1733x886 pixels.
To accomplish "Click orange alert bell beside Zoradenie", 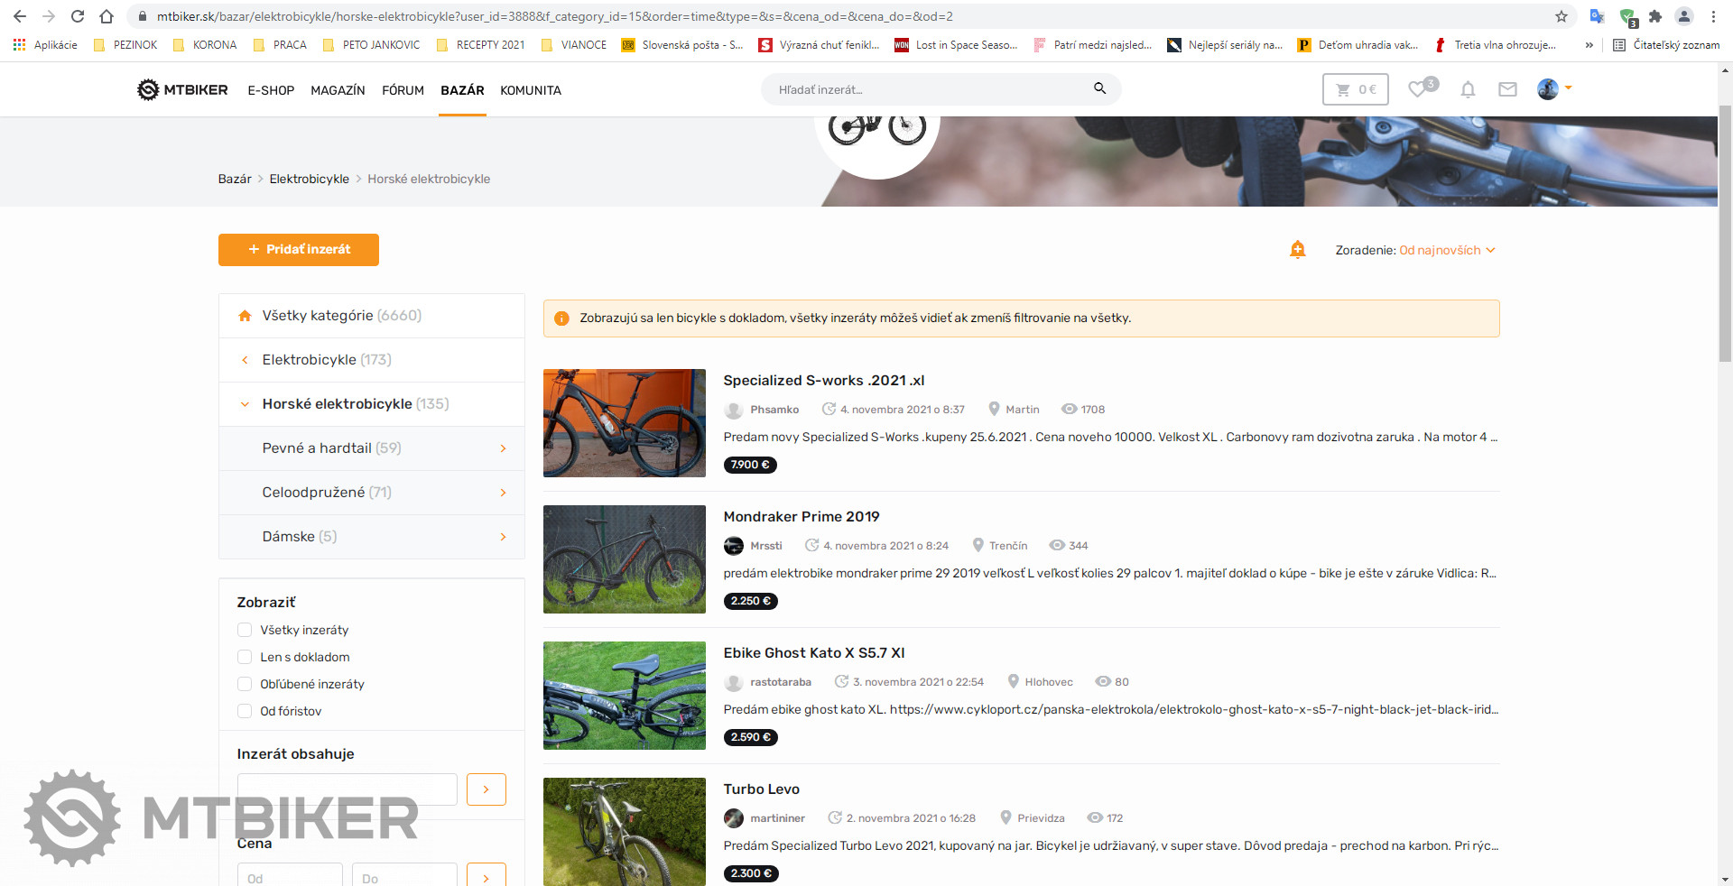I will [x=1297, y=250].
